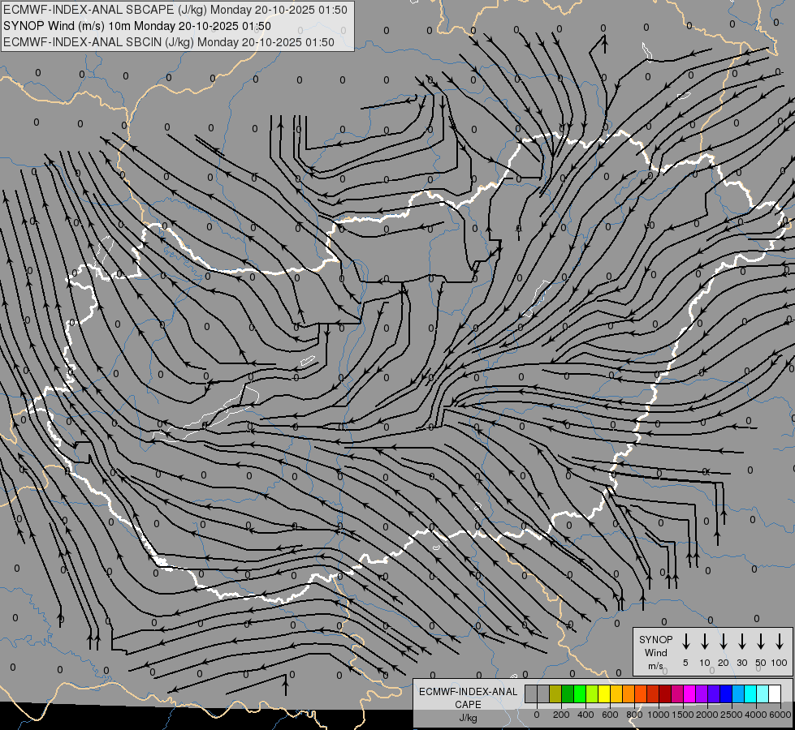Pick the purple CAPE swatch
795x730 pixels.
[702, 693]
